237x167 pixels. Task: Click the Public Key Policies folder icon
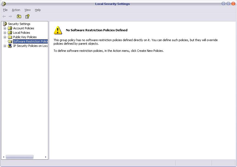(x=10, y=37)
